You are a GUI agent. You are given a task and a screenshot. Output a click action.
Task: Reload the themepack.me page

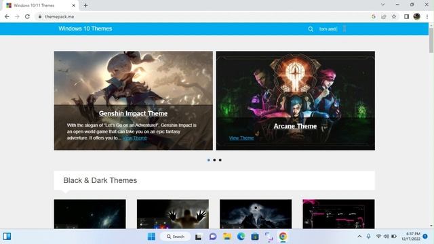point(27,16)
